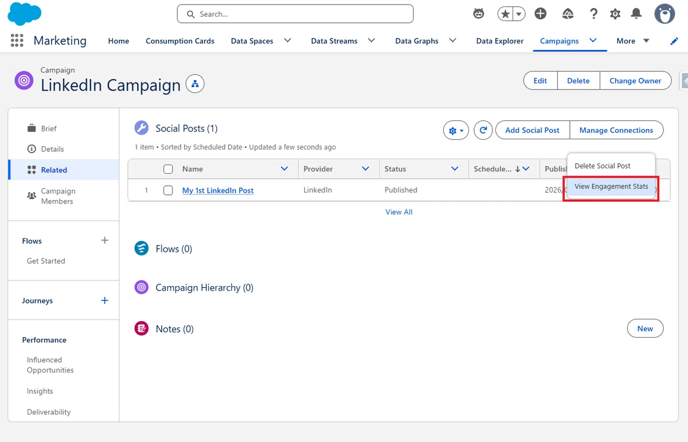Select the Brief sidebar item
This screenshot has height=442, width=688.
point(64,128)
